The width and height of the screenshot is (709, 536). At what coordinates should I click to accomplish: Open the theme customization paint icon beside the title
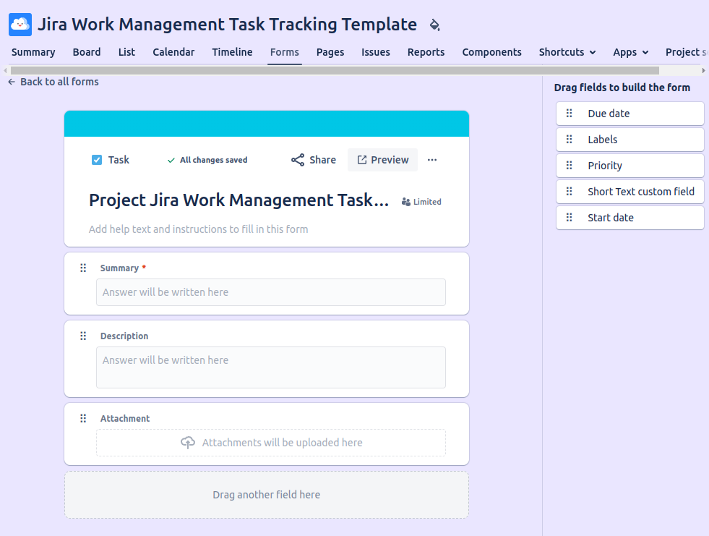434,24
